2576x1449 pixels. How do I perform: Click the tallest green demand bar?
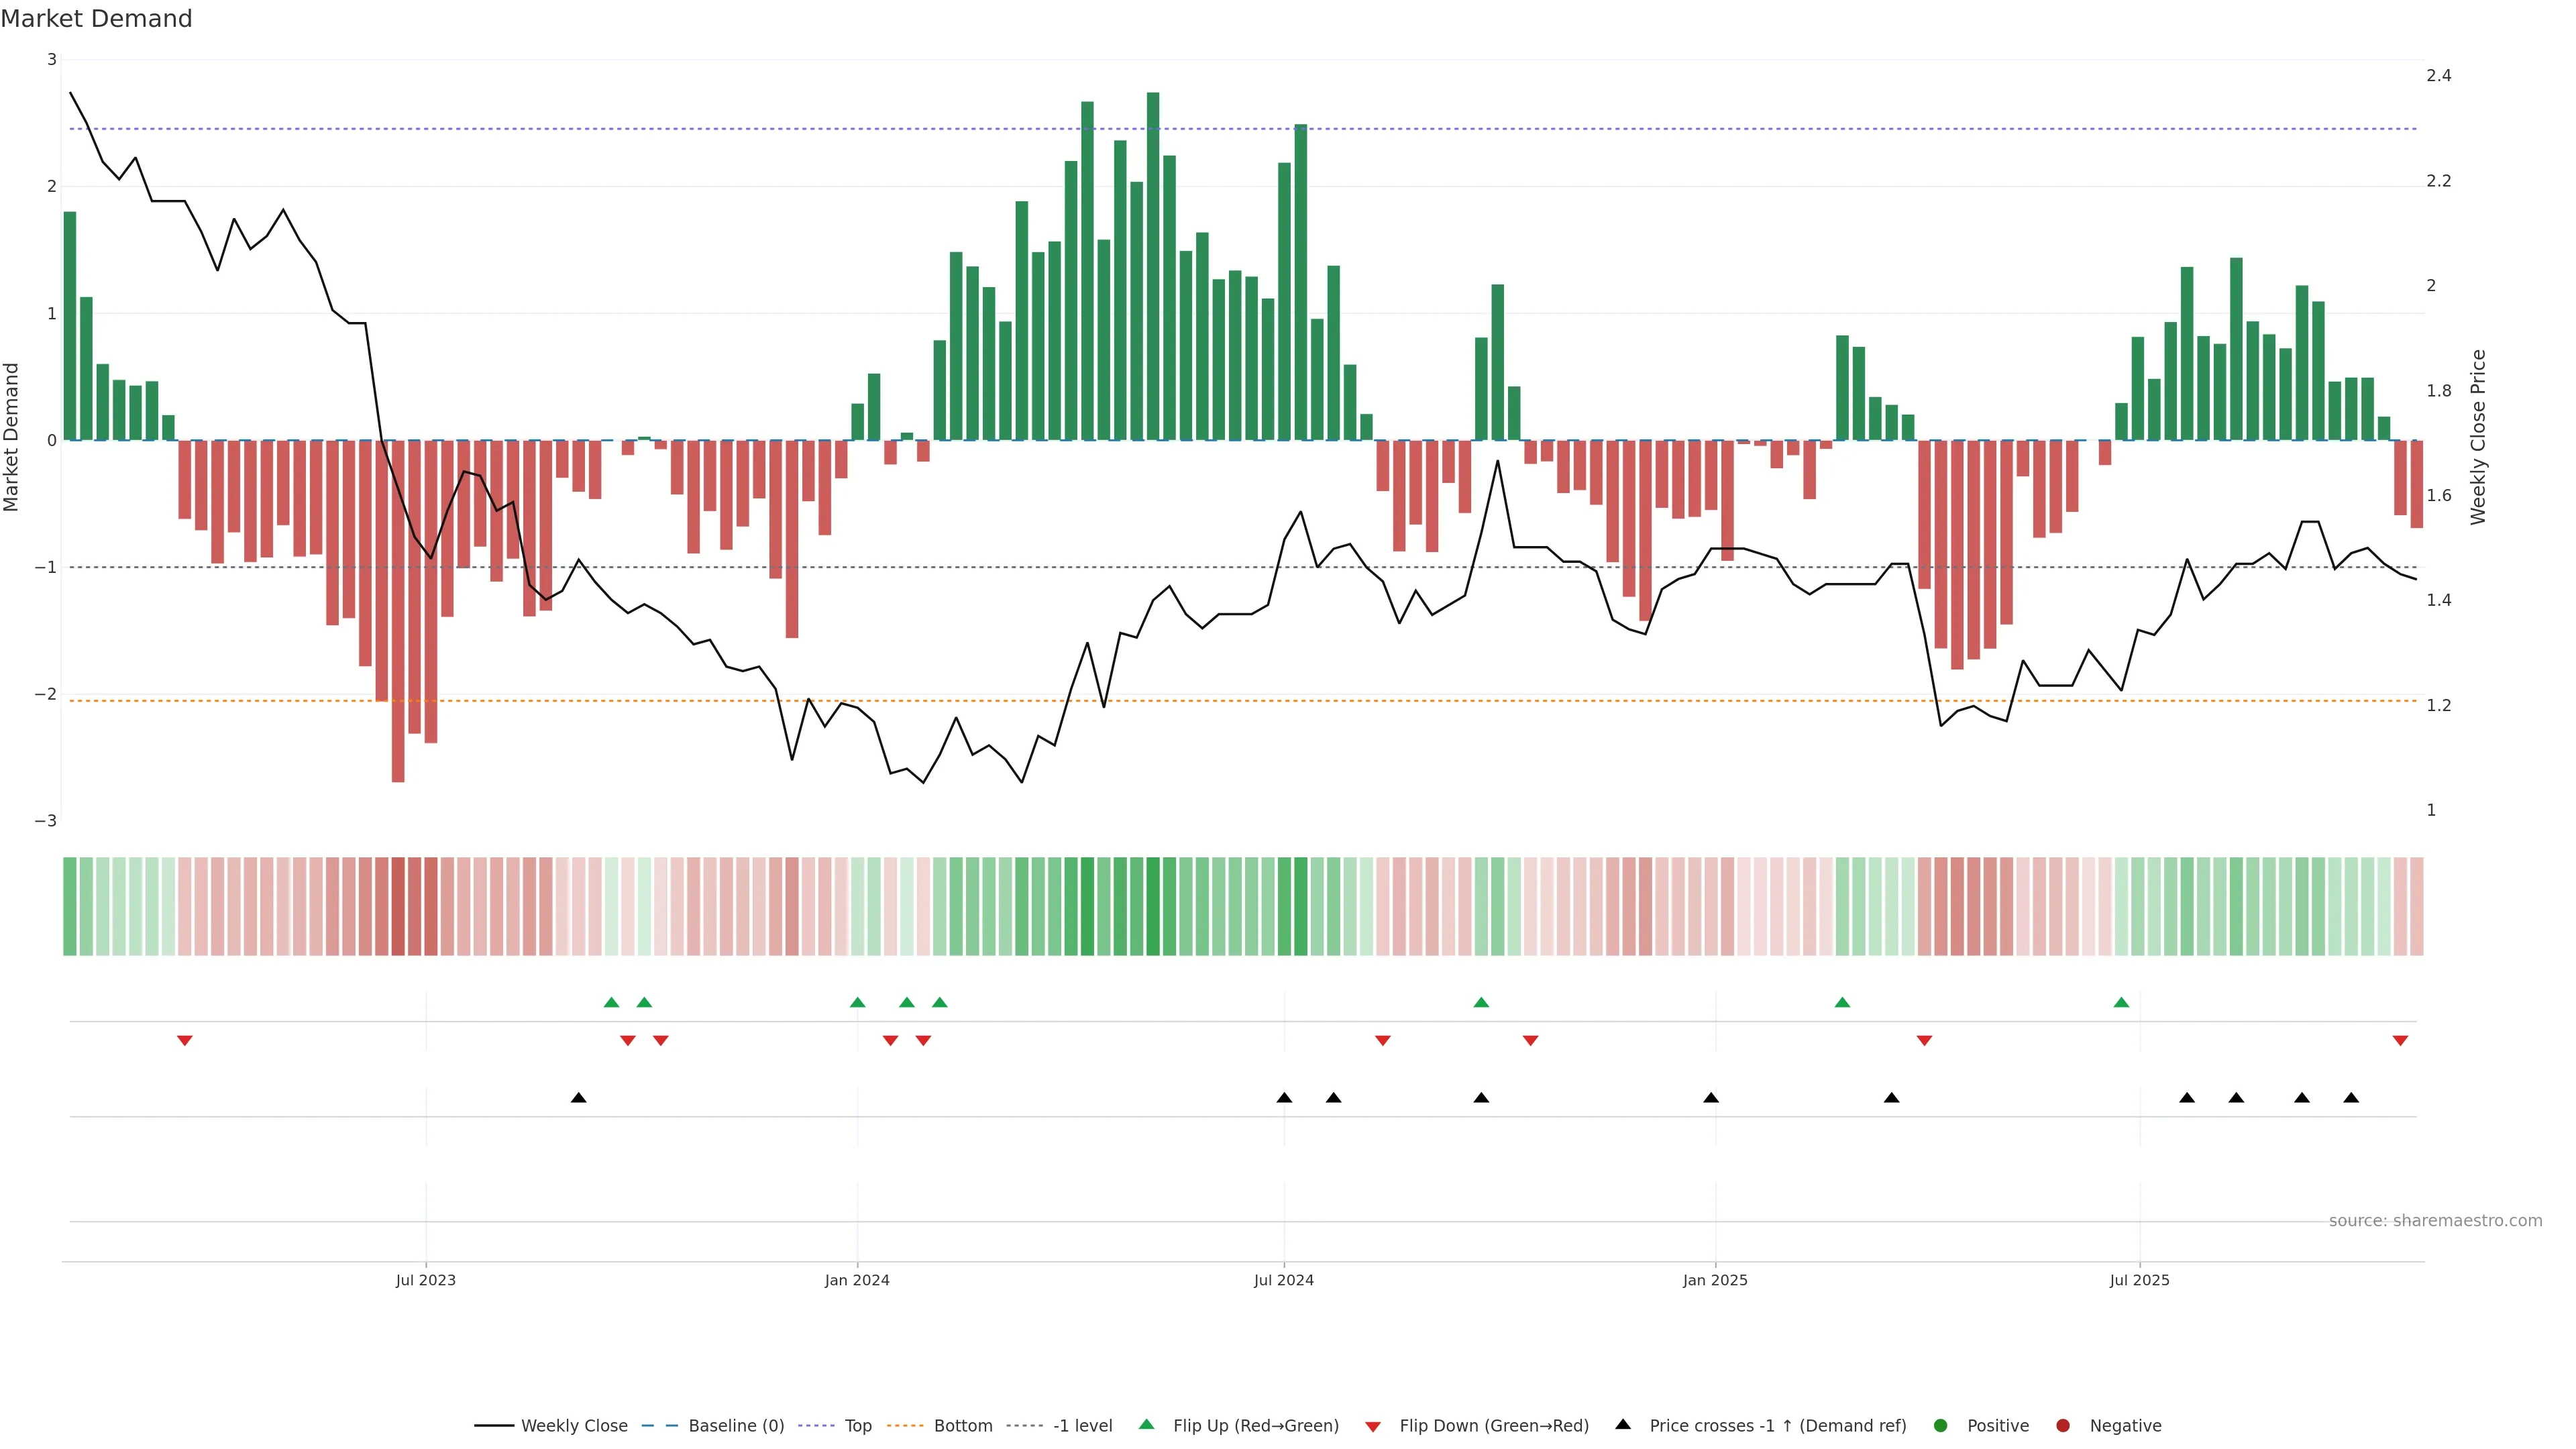click(1153, 266)
